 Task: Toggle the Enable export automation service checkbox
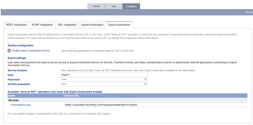(9, 51)
